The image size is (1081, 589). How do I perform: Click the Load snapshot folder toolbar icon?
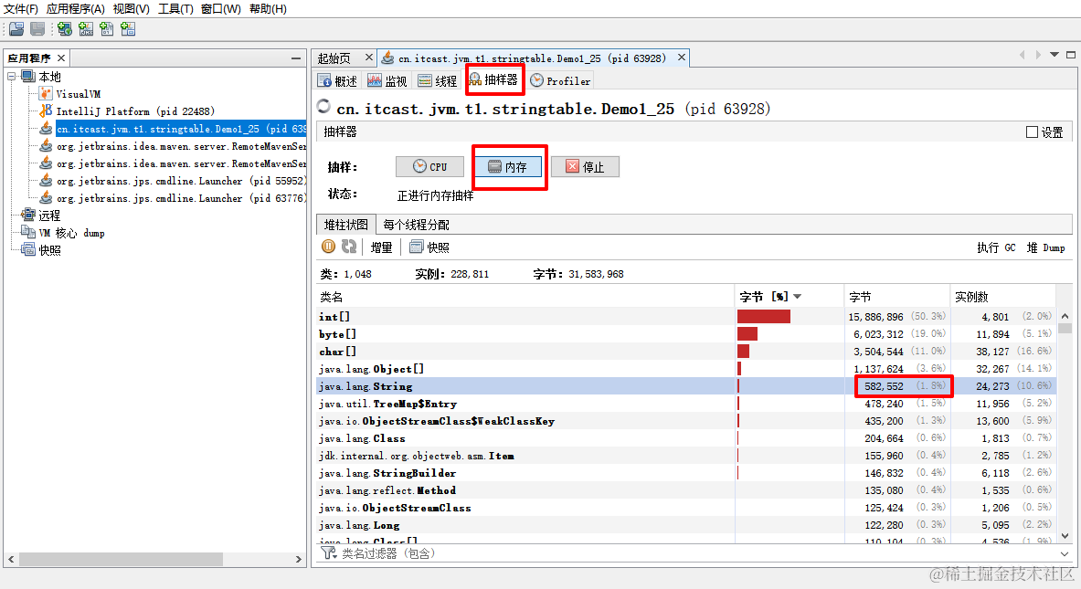16,29
